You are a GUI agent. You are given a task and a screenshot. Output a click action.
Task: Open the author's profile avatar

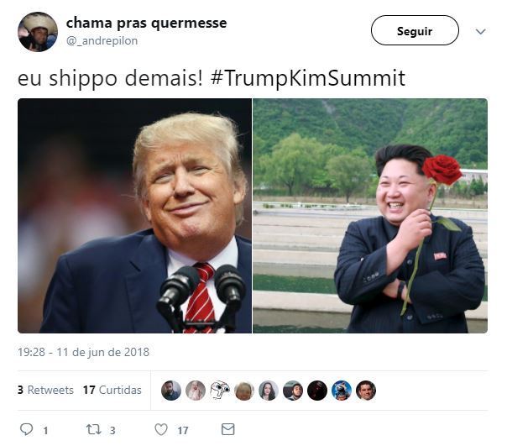point(38,32)
